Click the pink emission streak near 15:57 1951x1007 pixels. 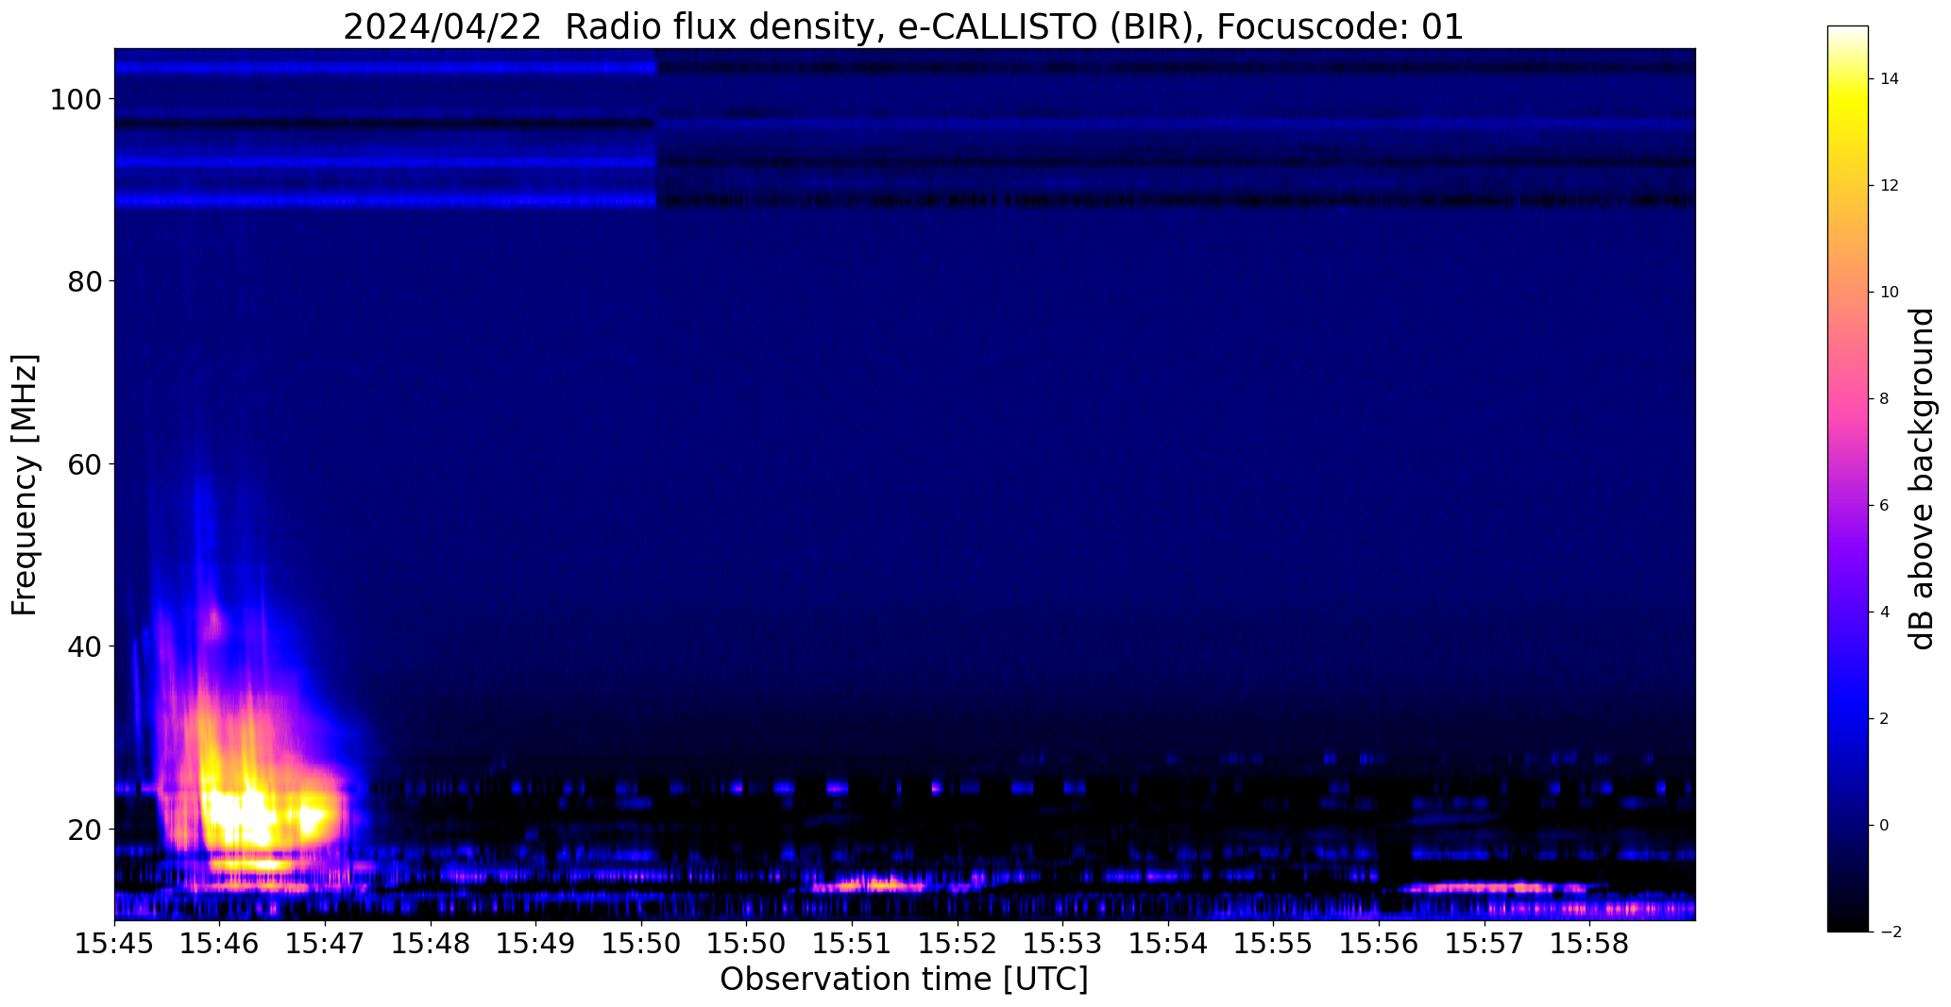tap(1492, 887)
